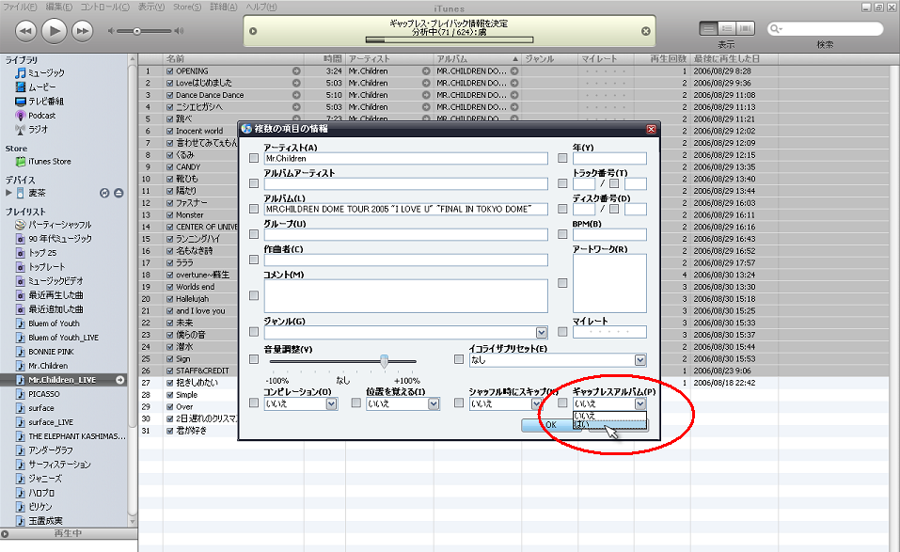
Task: Open the ヘルプ(H) menu
Action: coord(261,7)
